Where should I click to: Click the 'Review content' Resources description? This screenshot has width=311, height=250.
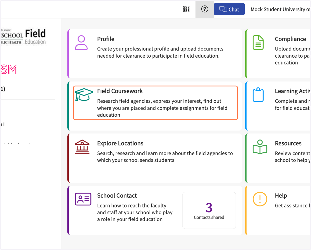pos(293,157)
